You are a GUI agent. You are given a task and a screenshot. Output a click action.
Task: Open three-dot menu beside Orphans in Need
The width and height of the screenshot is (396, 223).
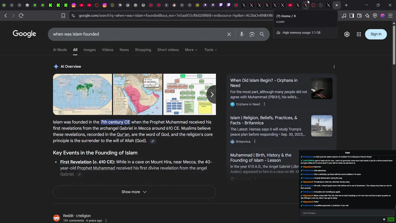pyautogui.click(x=264, y=104)
